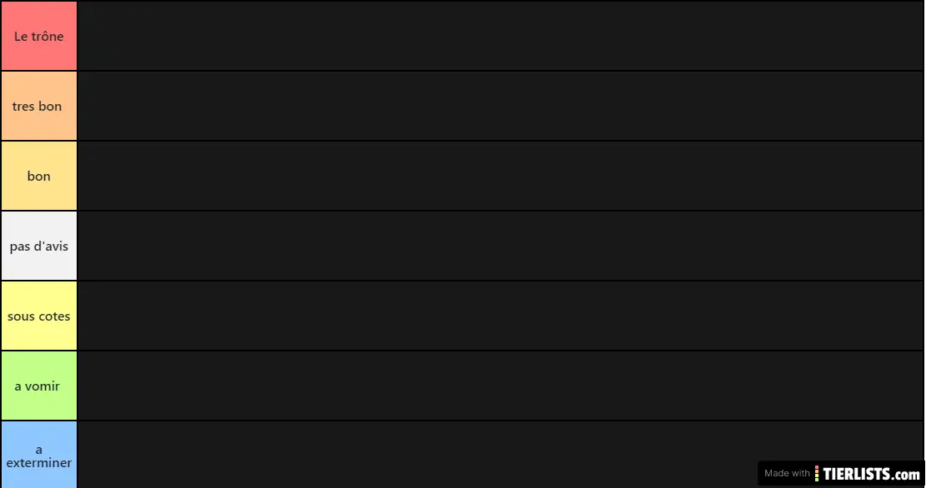Click the empty 'tres bon' tier row
Viewport: 926px width, 488px height.
[500, 106]
